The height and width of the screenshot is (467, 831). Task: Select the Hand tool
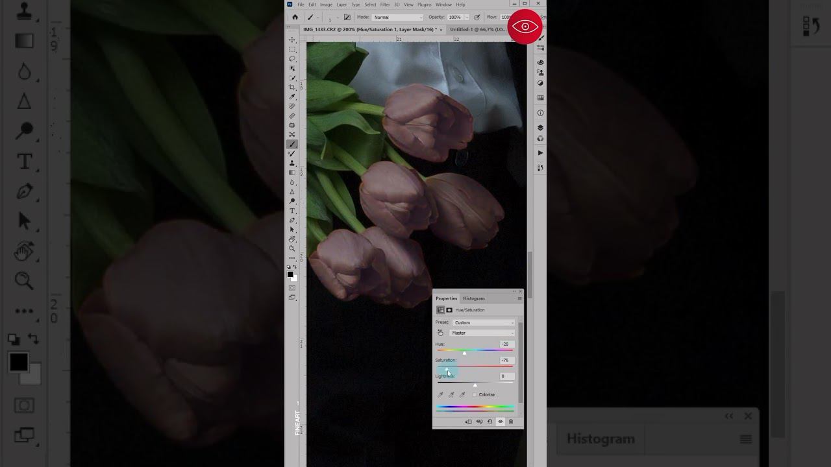coord(292,239)
